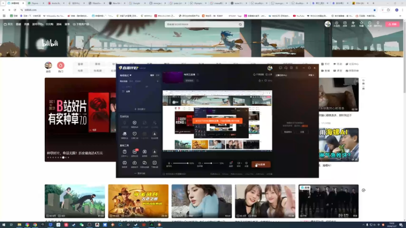406x228 pixels.
Task: Select the 全屏 source row
Action: pos(139,91)
